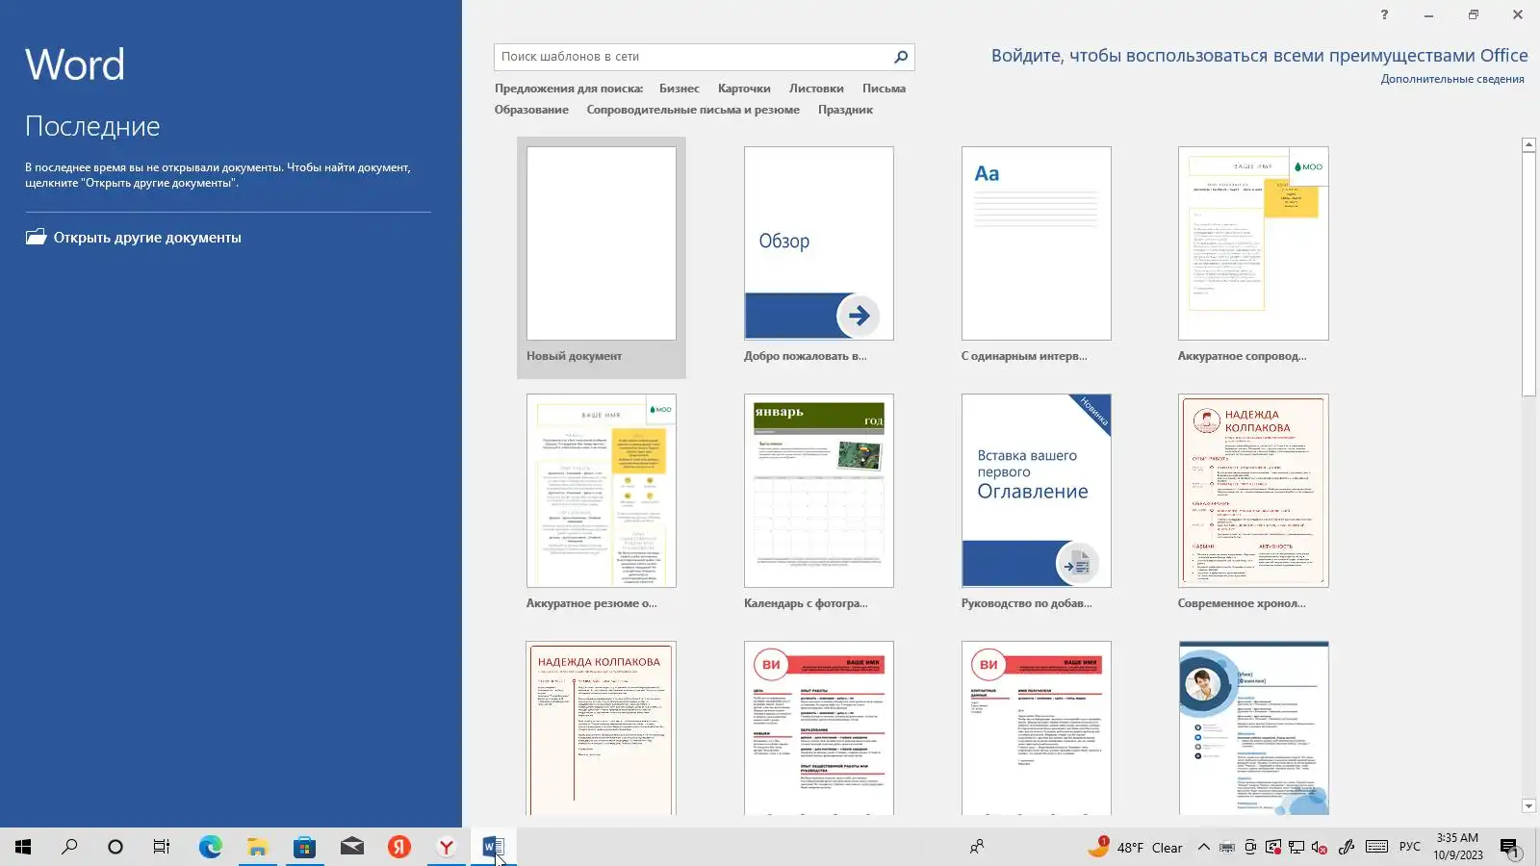Click the magnifier icon in the template search box

click(x=901, y=57)
